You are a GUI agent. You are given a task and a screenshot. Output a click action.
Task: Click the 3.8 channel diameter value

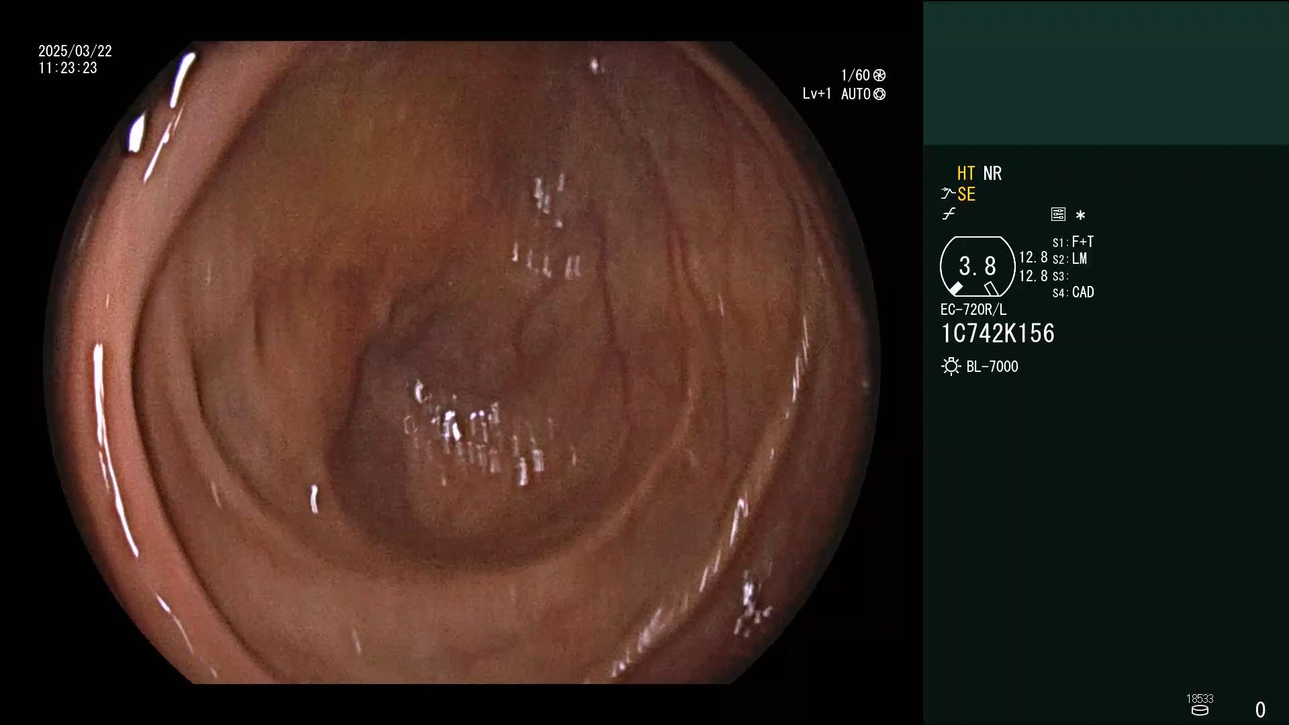[x=977, y=267]
